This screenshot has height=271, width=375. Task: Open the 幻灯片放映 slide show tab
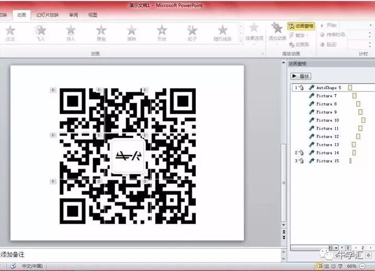48,15
